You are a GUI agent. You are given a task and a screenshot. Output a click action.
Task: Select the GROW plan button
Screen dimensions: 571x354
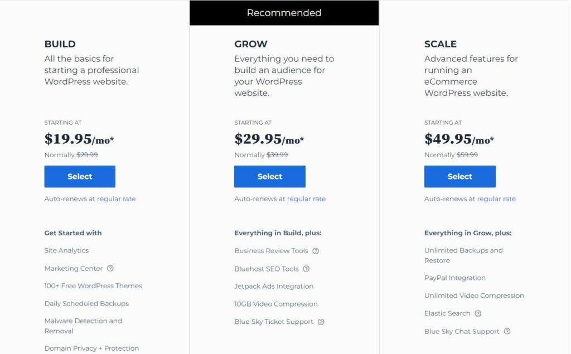(270, 177)
